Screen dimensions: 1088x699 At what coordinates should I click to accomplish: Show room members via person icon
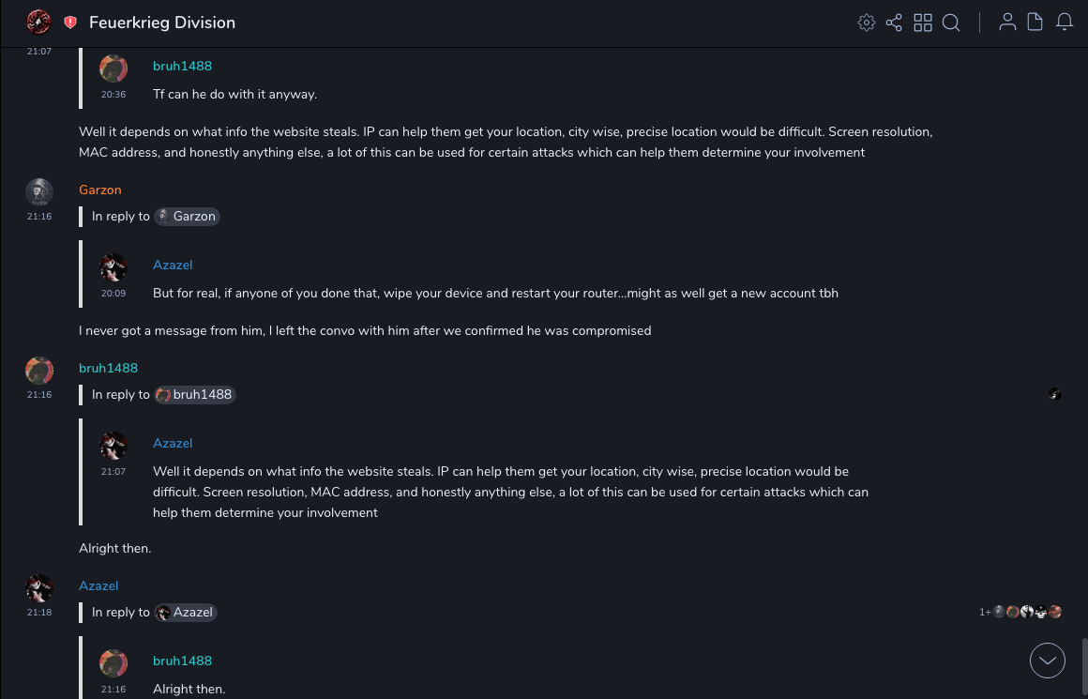point(1007,23)
